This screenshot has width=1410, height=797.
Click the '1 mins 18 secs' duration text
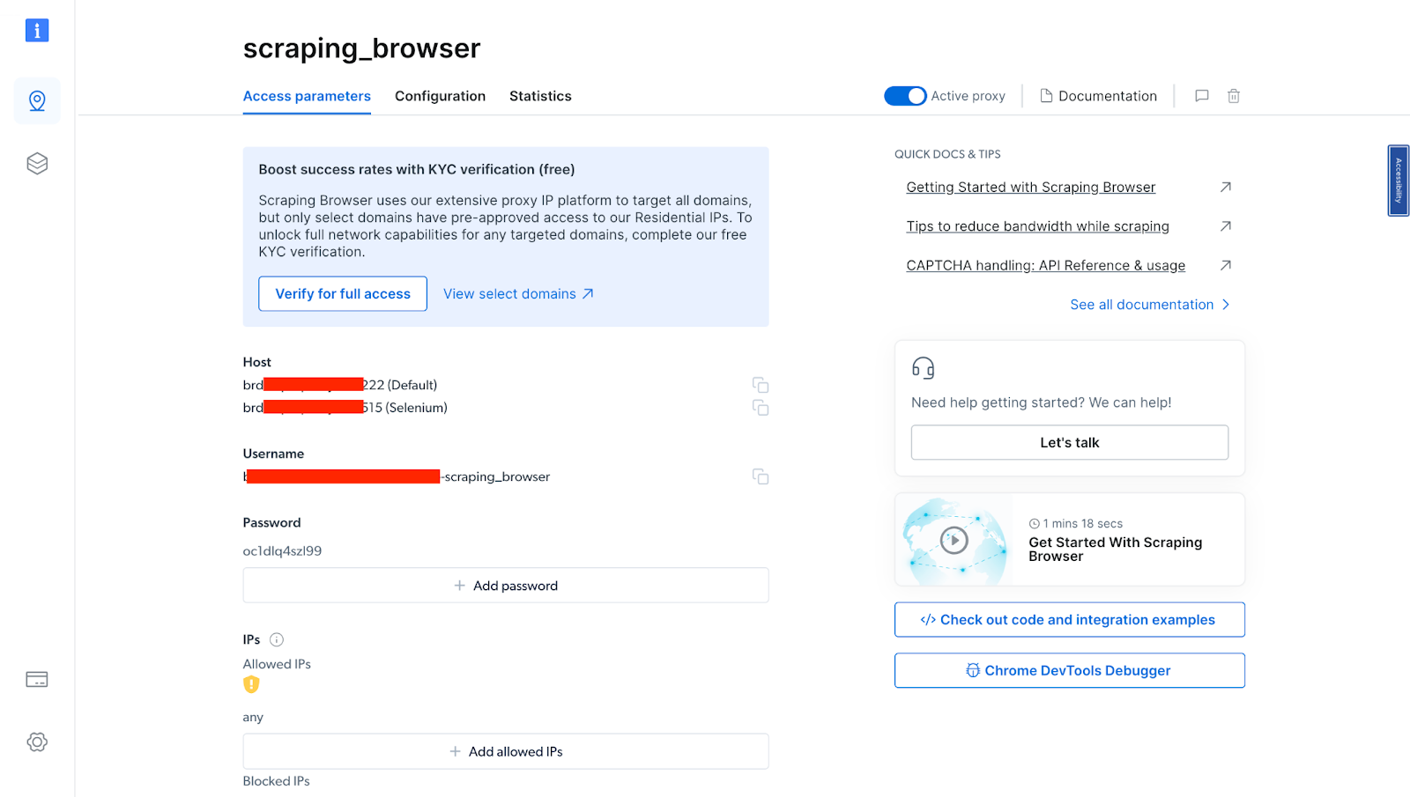(1083, 523)
